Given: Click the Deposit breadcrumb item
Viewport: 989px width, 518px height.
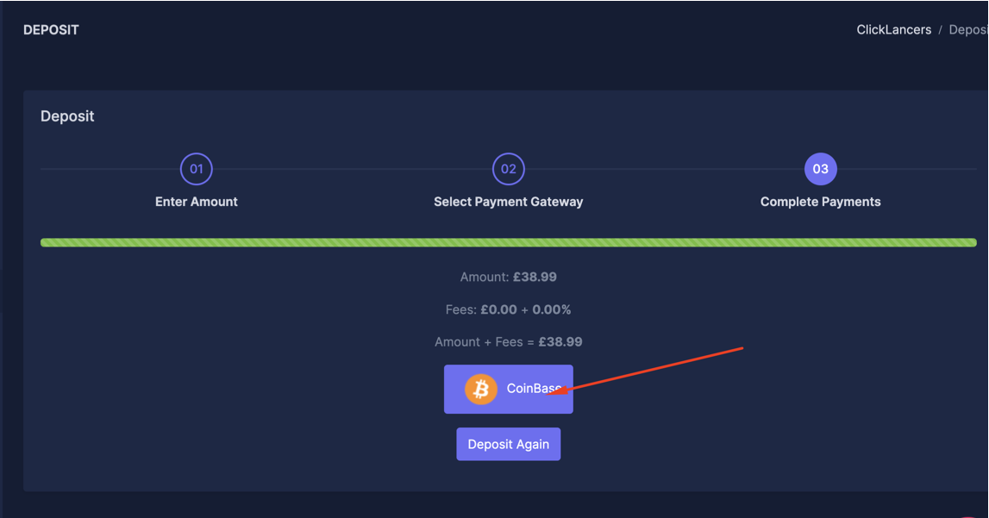Looking at the screenshot, I should pos(967,29).
